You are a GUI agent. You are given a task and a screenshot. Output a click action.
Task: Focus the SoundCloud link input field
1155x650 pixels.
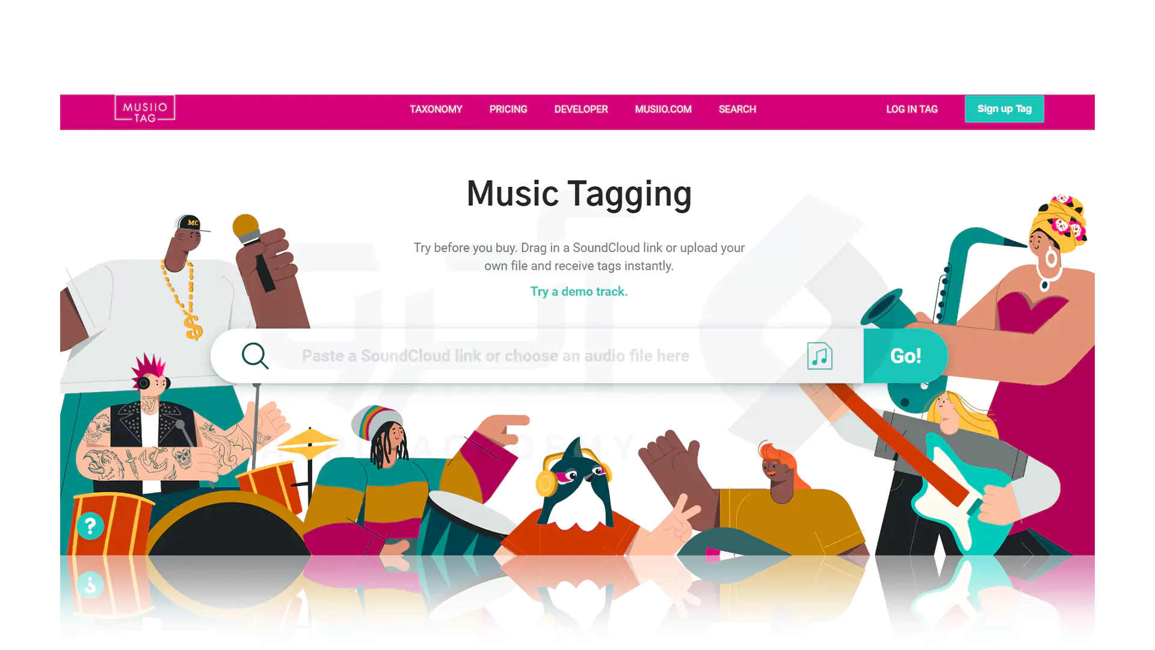pos(495,356)
